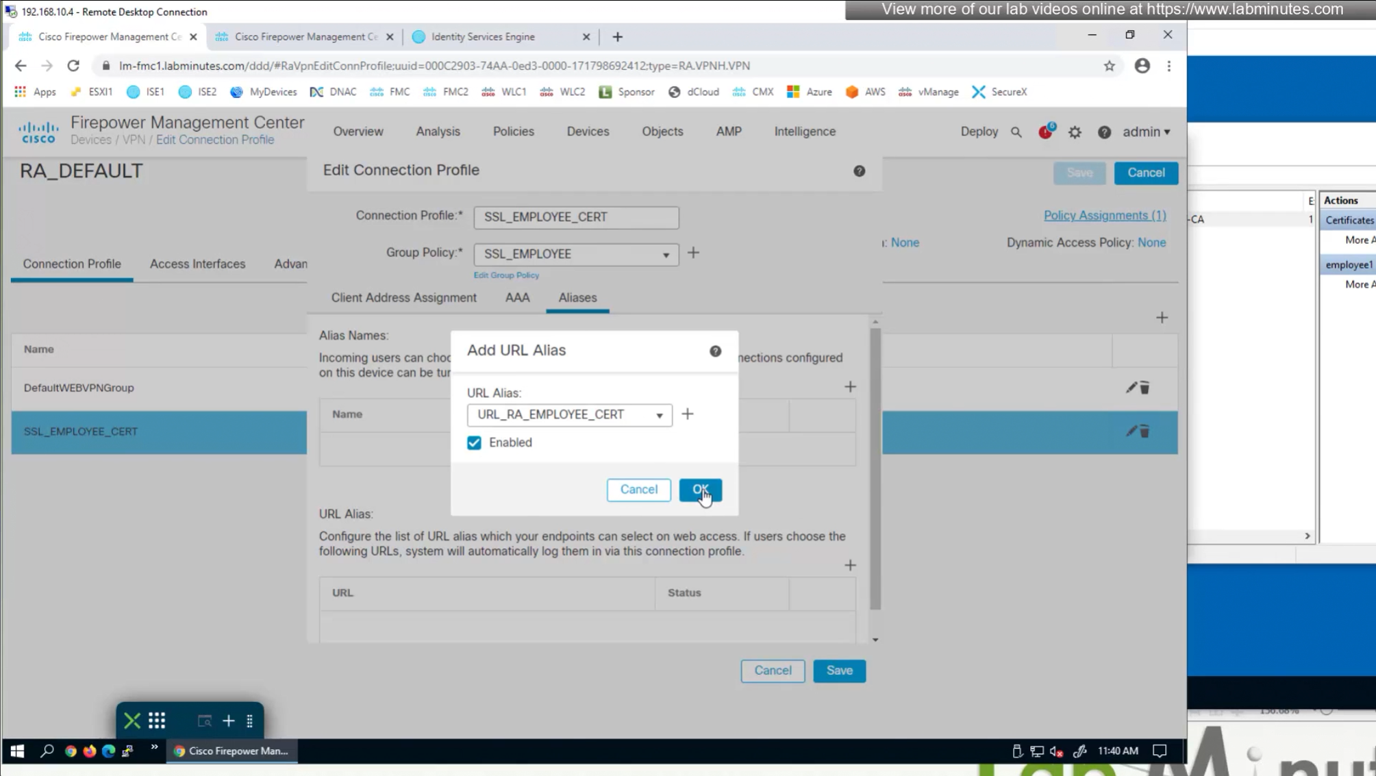Open the Policies menu
This screenshot has width=1376, height=776.
click(x=513, y=132)
